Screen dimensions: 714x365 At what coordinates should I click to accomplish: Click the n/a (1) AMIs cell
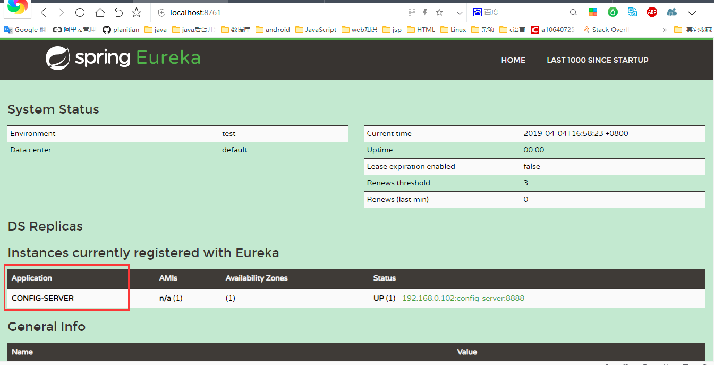pos(171,298)
